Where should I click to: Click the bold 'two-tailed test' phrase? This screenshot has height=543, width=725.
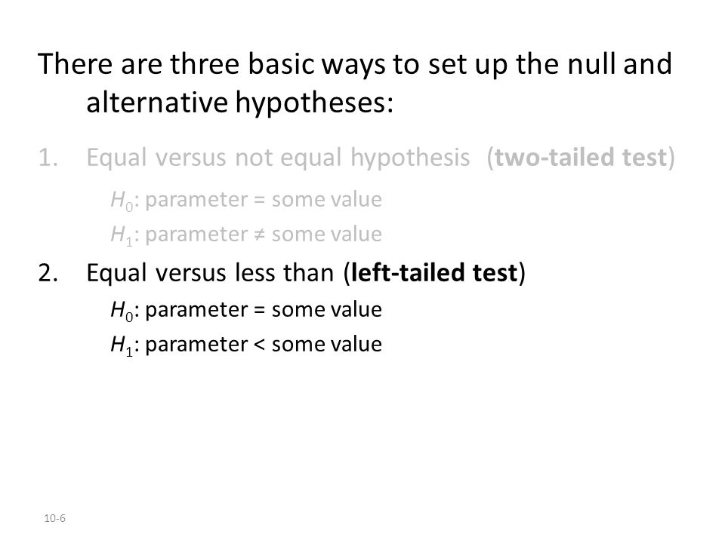[x=580, y=158]
